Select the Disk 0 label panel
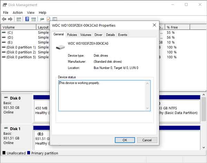The width and height of the screenshot is (207, 163). pyautogui.click(x=17, y=108)
